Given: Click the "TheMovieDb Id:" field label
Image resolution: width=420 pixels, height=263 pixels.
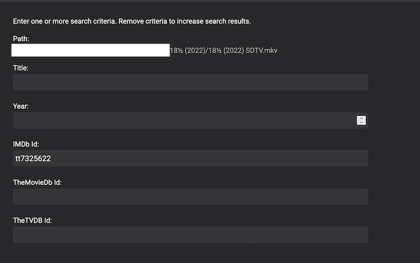Looking at the screenshot, I should point(37,182).
